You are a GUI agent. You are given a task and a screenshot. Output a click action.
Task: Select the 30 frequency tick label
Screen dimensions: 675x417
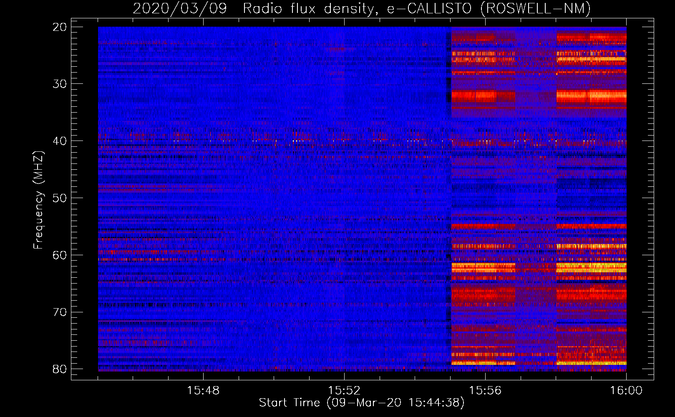(60, 84)
